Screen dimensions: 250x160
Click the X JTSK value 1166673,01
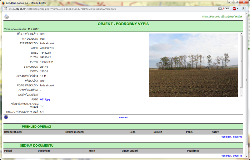tap(47, 62)
